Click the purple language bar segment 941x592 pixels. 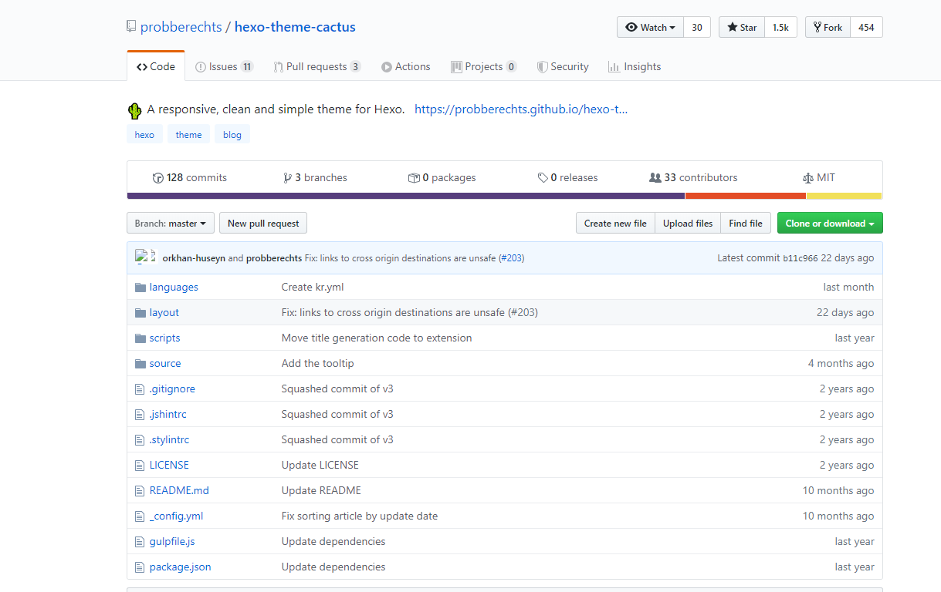point(405,196)
